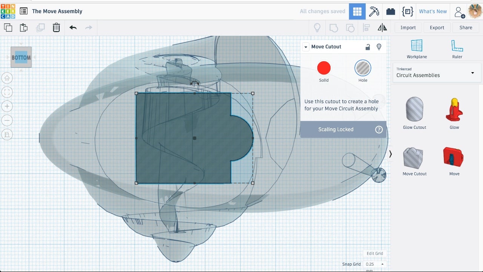Open the Minecraft pickaxe blocks view
Image resolution: width=483 pixels, height=272 pixels.
374,11
